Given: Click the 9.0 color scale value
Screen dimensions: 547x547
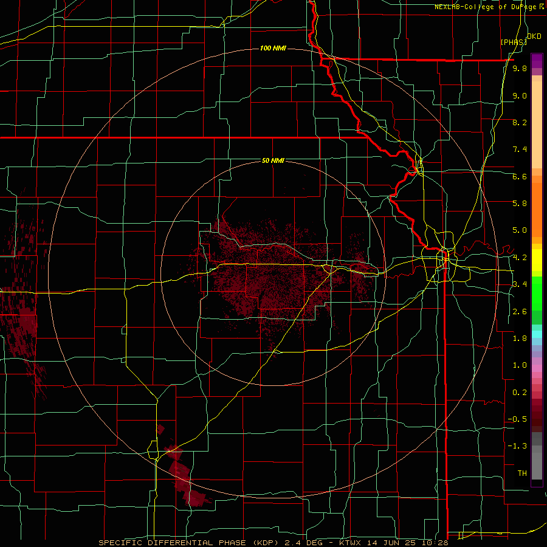Looking at the screenshot, I should click(520, 95).
